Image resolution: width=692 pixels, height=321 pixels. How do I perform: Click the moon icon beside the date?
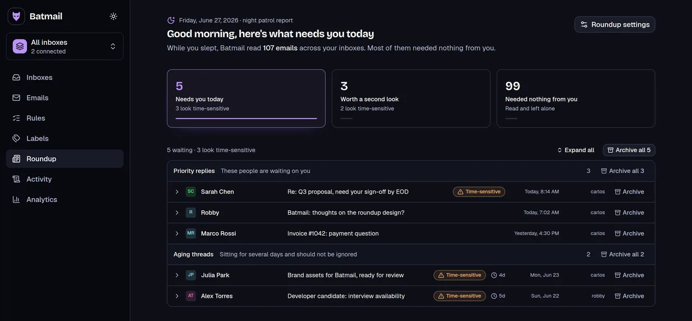point(171,21)
